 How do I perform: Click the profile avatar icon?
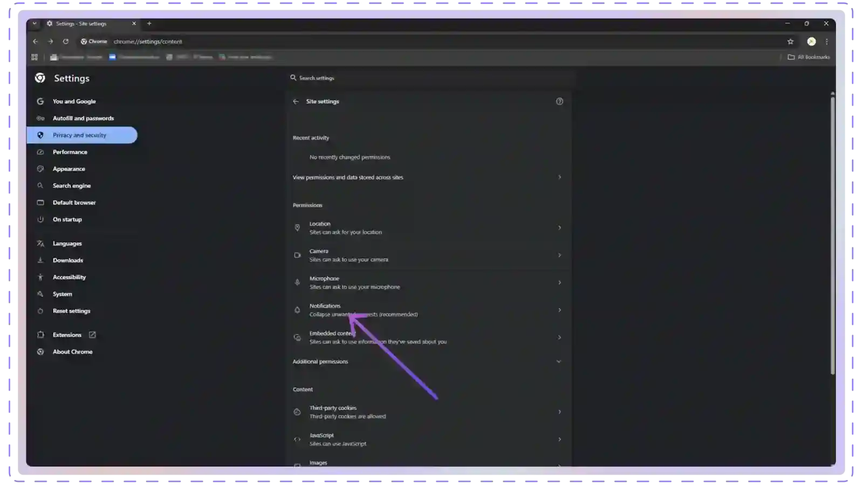tap(811, 41)
